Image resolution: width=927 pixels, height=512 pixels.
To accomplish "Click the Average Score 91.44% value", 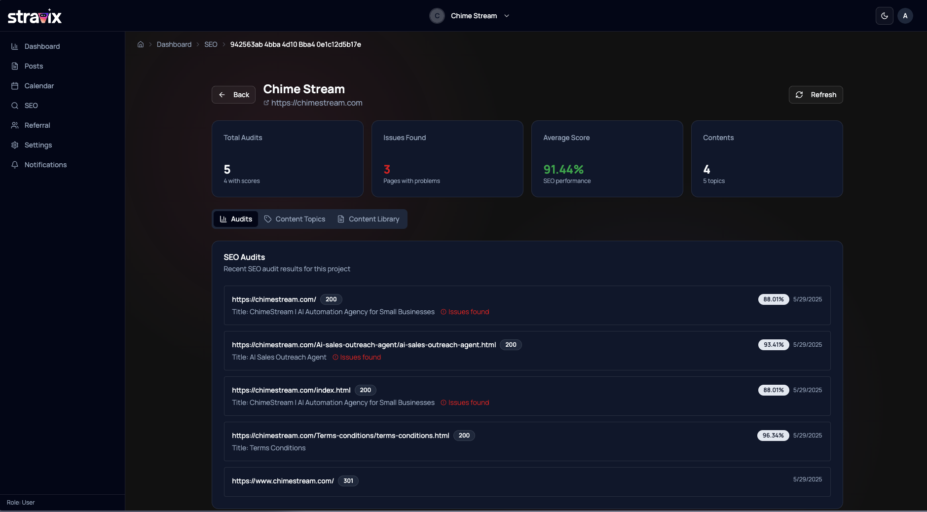I will point(563,169).
